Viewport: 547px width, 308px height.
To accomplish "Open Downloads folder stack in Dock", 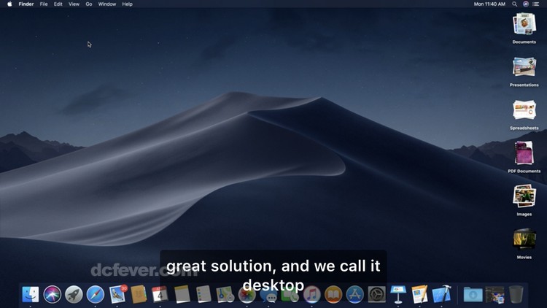I will tap(473, 295).
